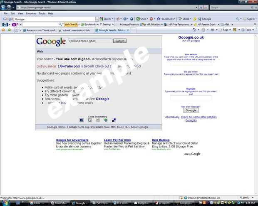This screenshot has width=258, height=206.
Task: Expand the HP Partner Deals dropdown arrow
Action: pyautogui.click(x=218, y=25)
